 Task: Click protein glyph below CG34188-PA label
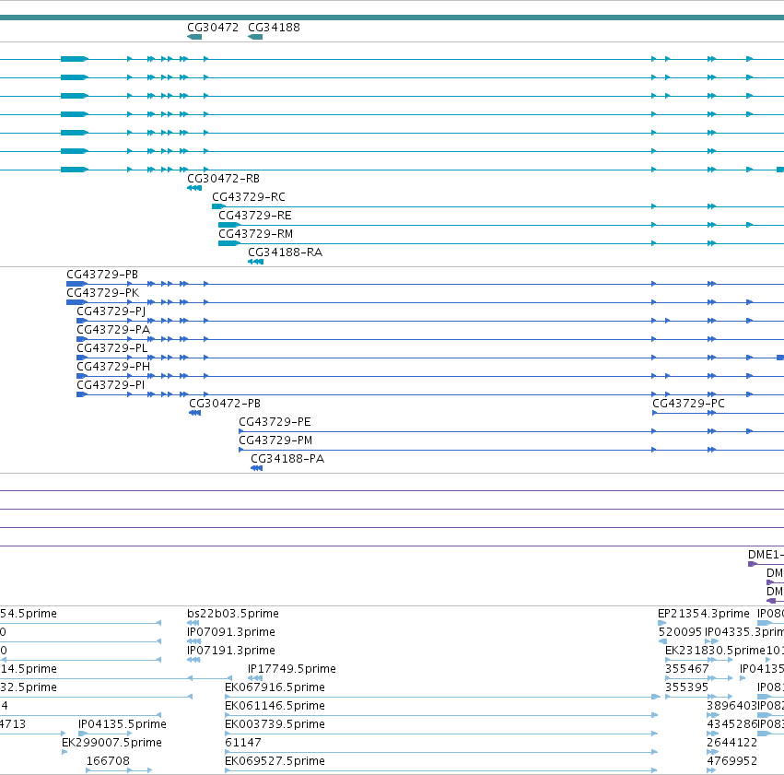coord(256,468)
